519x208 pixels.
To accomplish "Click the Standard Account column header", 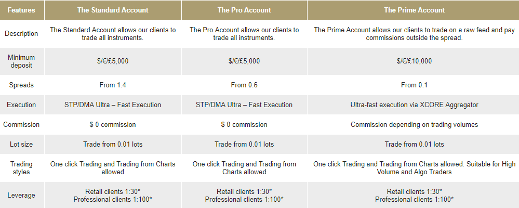I will click(113, 10).
